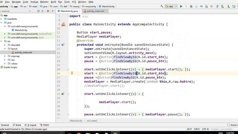Viewport: 238px width, 134px height.
Task: Open the Navigate menu
Action: 16,2
